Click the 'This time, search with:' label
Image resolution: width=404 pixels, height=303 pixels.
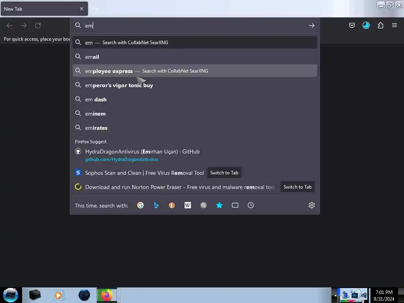click(x=101, y=206)
